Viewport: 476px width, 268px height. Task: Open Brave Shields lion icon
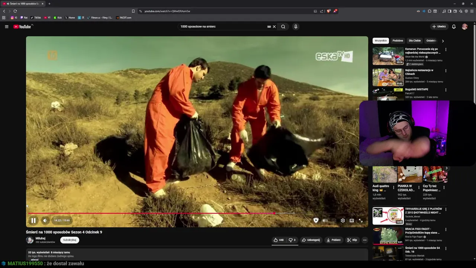(328, 11)
